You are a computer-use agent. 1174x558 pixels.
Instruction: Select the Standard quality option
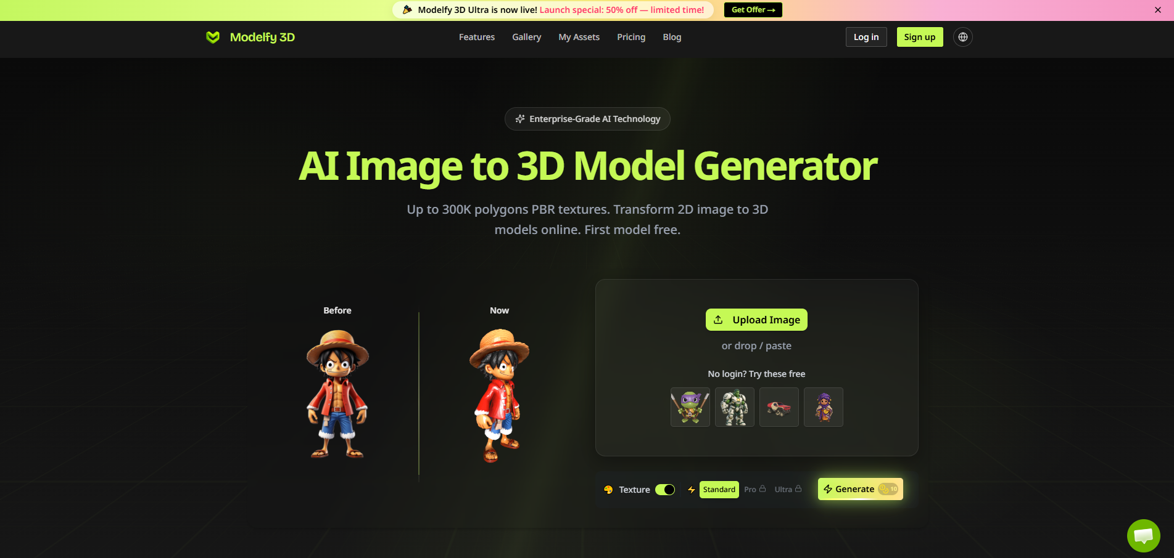[719, 489]
